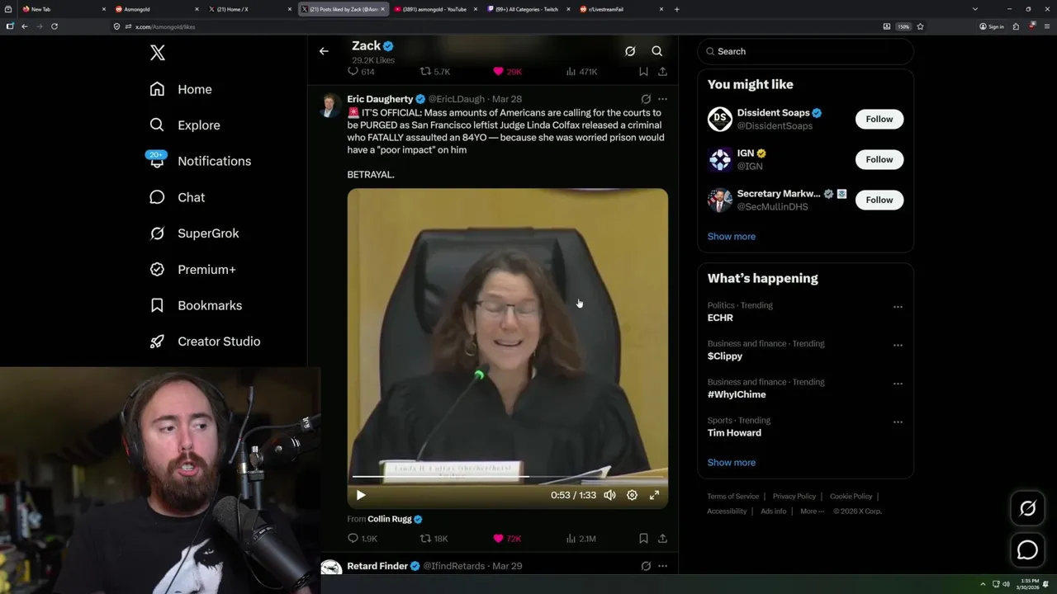Follow IGN
The width and height of the screenshot is (1057, 594).
point(879,159)
